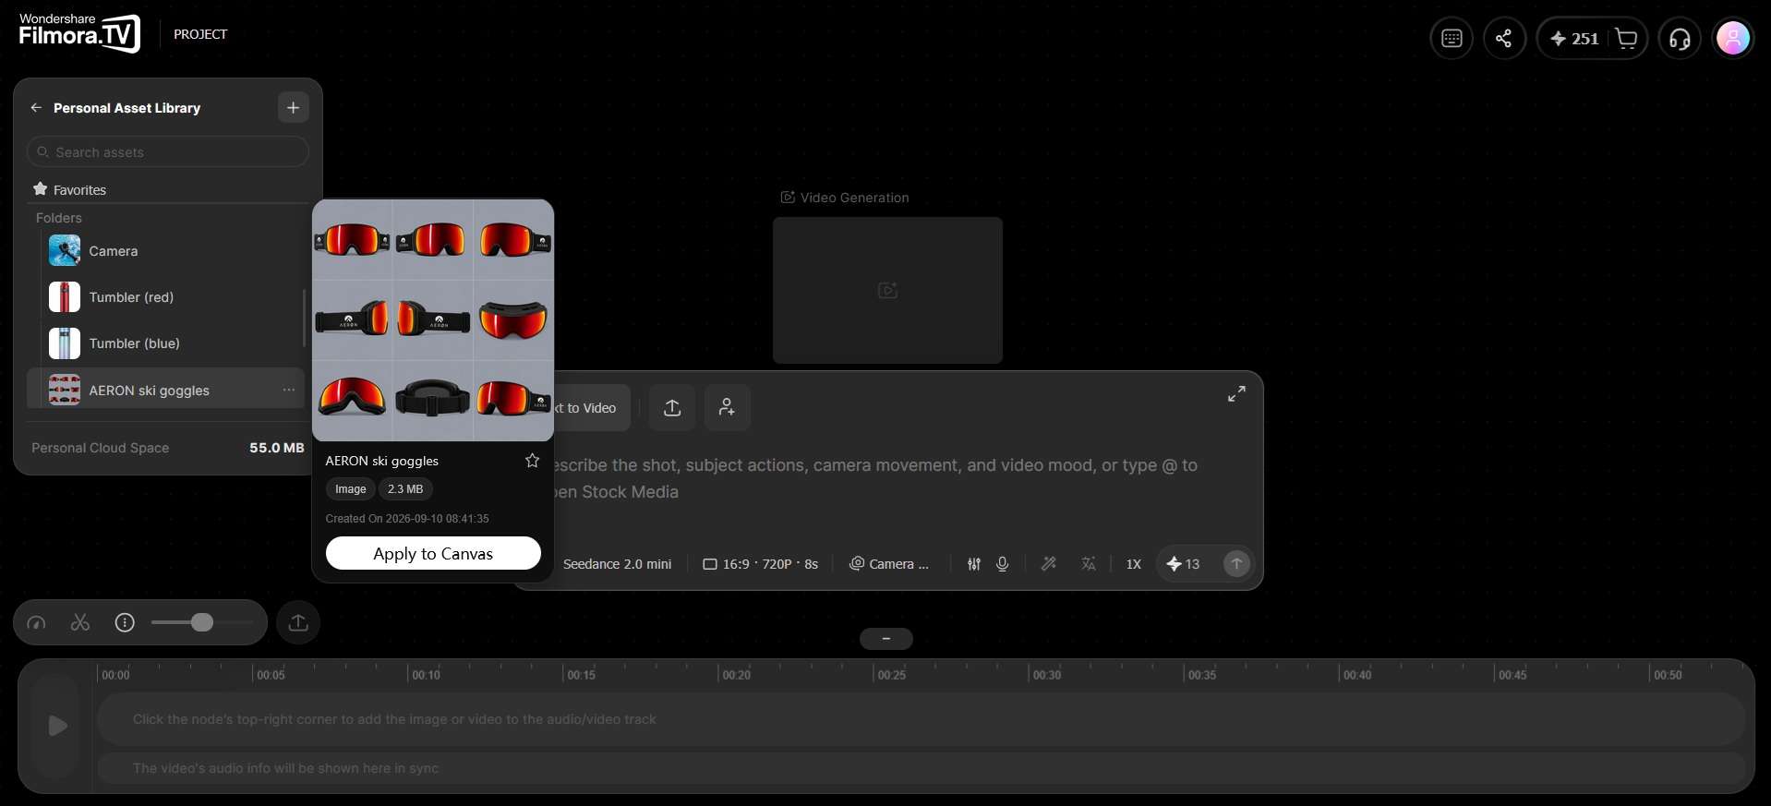Image resolution: width=1771 pixels, height=806 pixels.
Task: Click the share project icon
Action: tap(1504, 39)
